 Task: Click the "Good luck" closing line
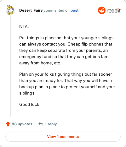click(29, 104)
